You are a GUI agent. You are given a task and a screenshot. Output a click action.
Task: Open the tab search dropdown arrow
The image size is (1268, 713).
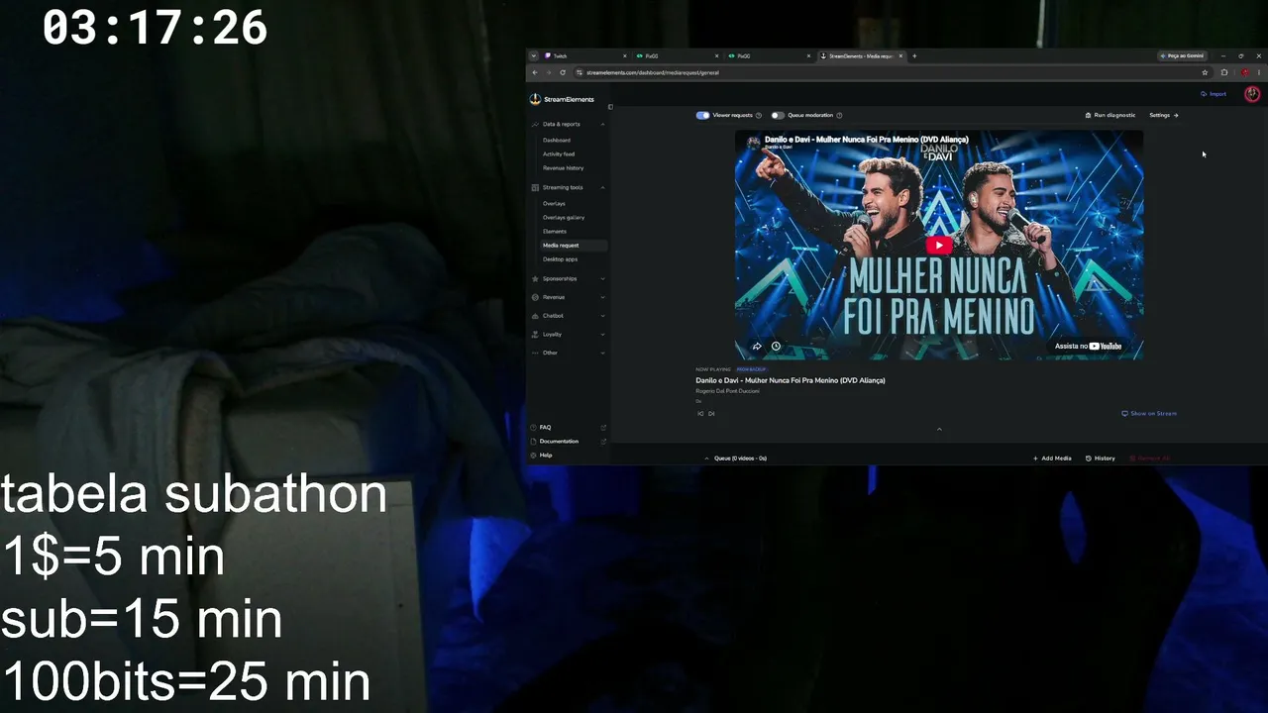(533, 56)
